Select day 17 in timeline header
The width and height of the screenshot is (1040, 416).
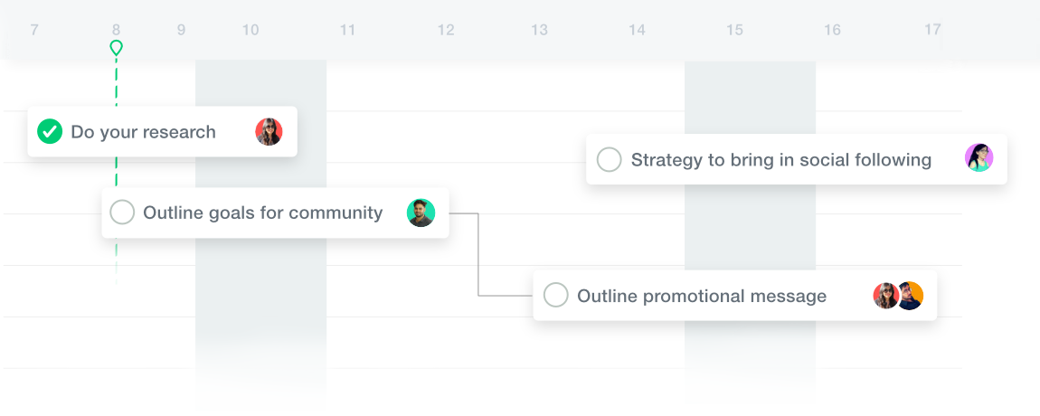pyautogui.click(x=932, y=30)
